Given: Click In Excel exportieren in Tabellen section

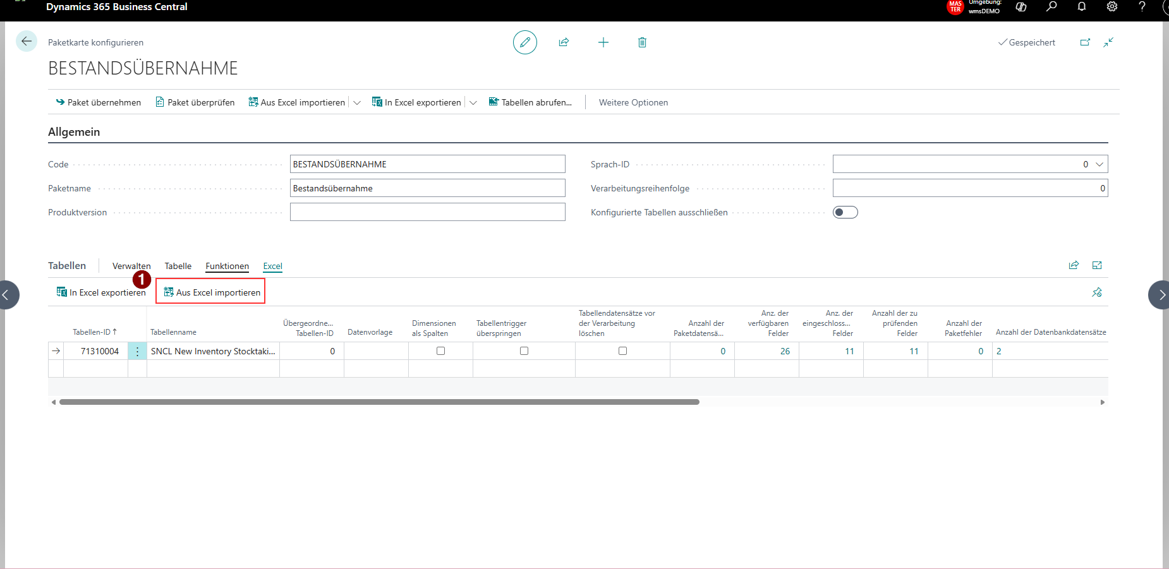Looking at the screenshot, I should (x=101, y=292).
